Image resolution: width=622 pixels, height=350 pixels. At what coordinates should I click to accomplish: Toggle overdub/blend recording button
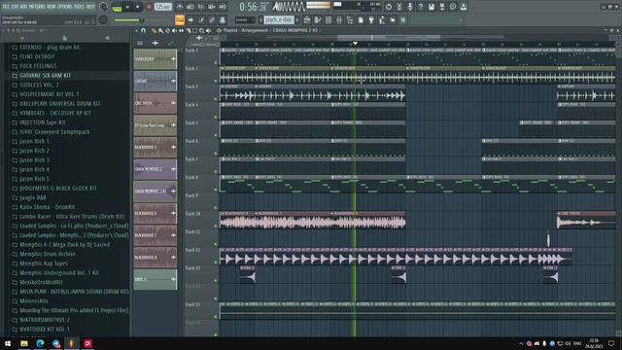click(212, 7)
